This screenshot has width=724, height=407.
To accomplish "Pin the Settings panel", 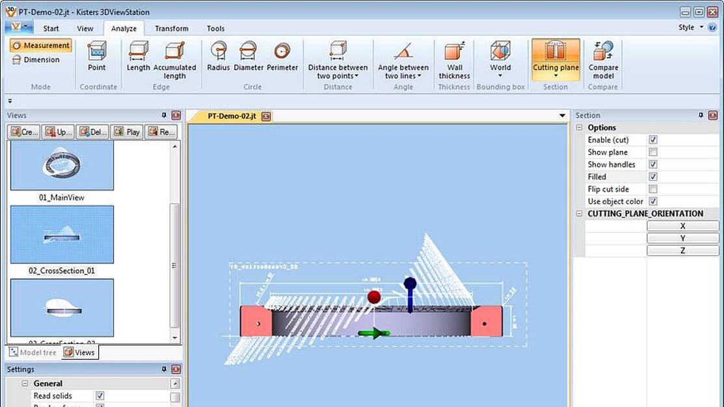I will [x=164, y=369].
